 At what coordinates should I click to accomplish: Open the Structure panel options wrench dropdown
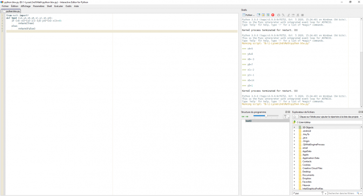pyautogui.click(x=286, y=117)
